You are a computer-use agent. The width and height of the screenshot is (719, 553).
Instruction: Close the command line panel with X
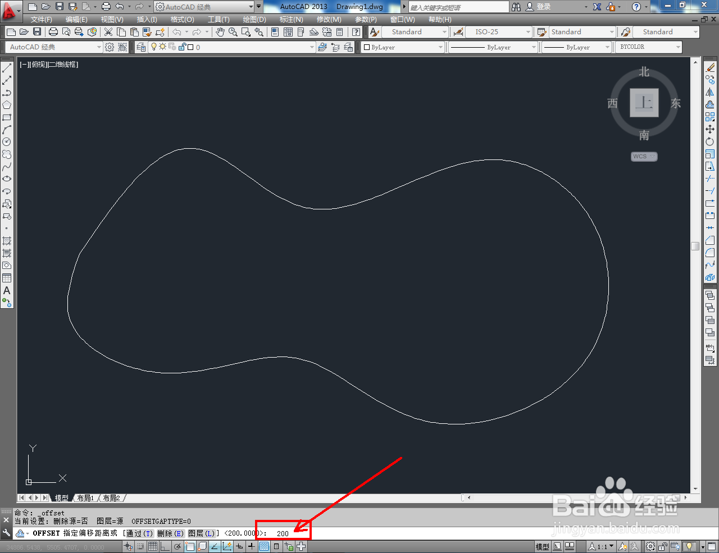[x=6, y=520]
